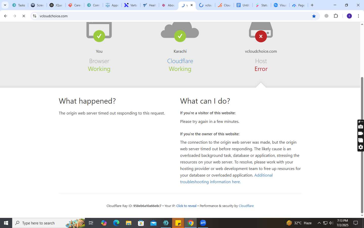Open the Chrome profile avatar
Screen dimensions: 364x228
point(349,16)
